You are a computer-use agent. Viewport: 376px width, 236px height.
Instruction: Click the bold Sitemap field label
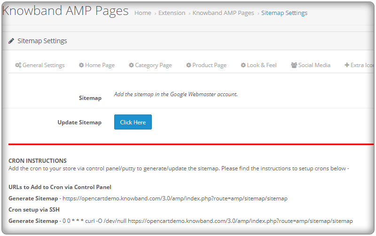90,98
